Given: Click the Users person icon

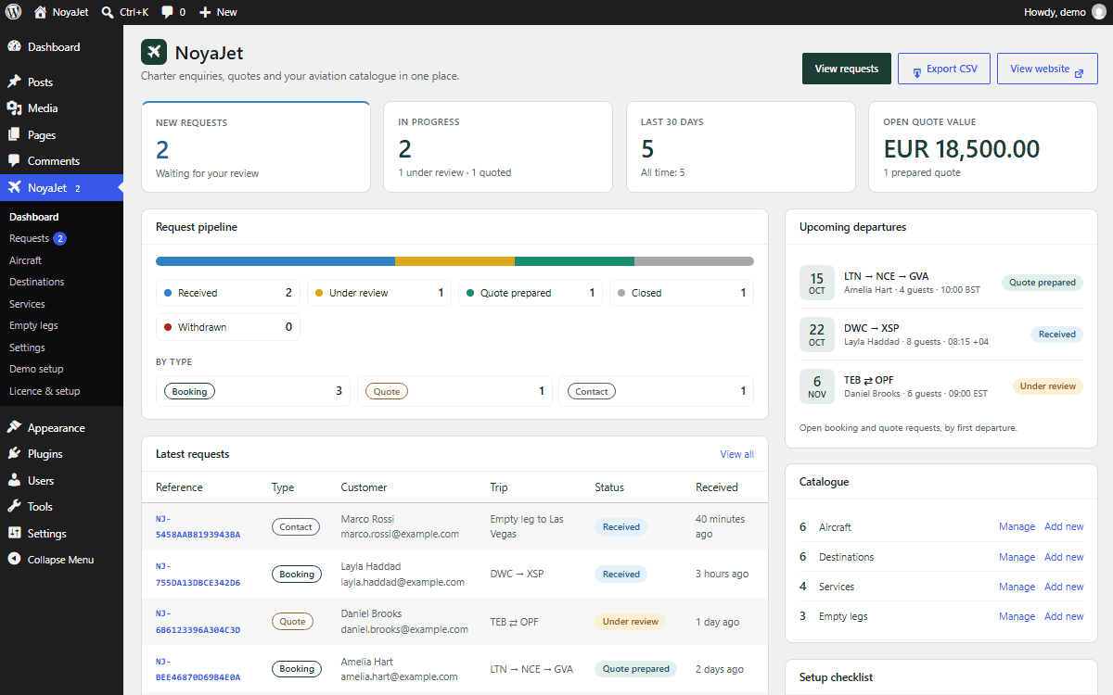Looking at the screenshot, I should tap(14, 480).
